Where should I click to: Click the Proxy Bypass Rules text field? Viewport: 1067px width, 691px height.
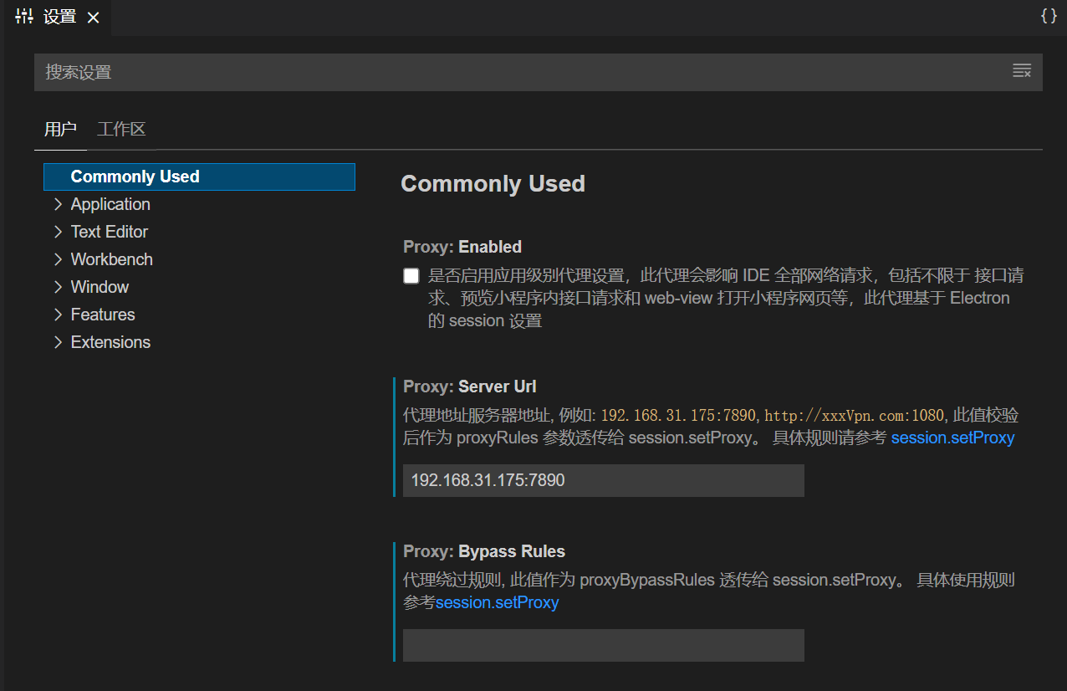click(603, 645)
